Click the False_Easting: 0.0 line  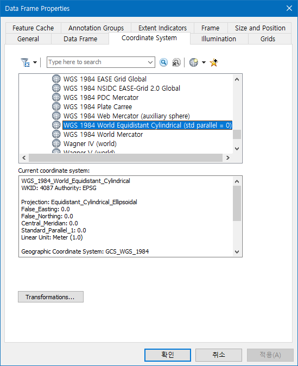[45, 209]
